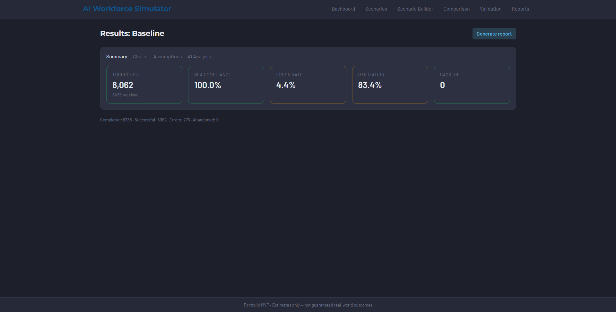The image size is (616, 312).
Task: Click the BACKLOG card label
Action: (450, 75)
